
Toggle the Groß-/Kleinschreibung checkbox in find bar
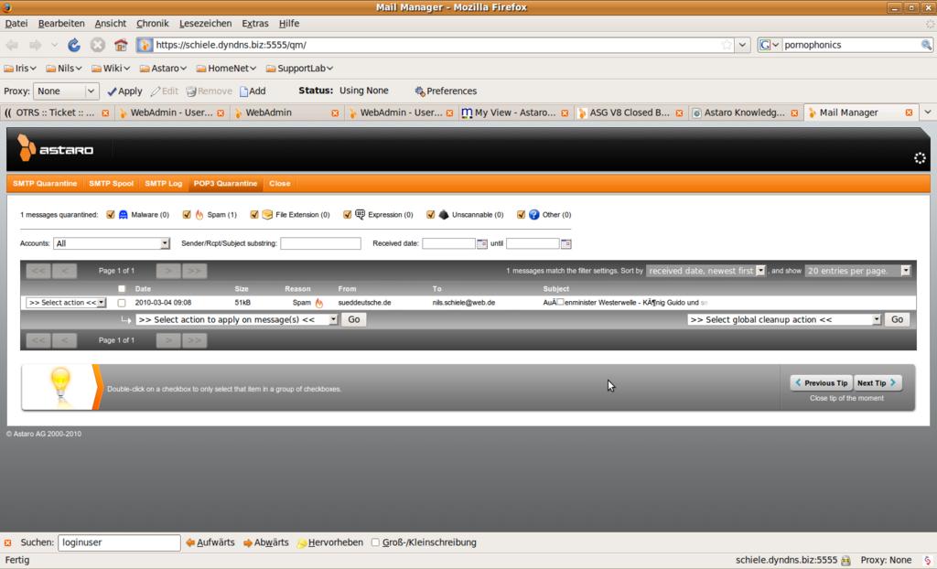coord(375,542)
